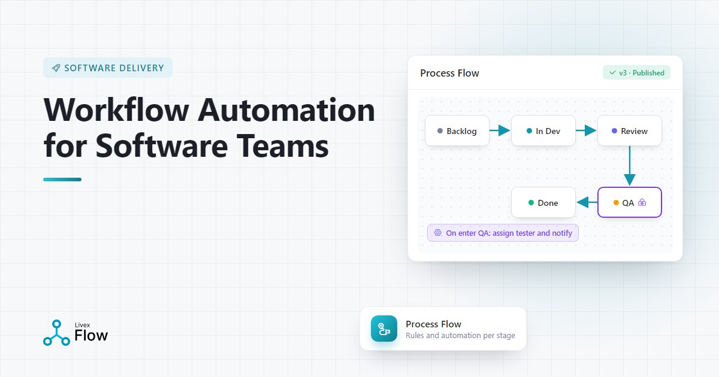Select the Done stage node

pos(543,203)
